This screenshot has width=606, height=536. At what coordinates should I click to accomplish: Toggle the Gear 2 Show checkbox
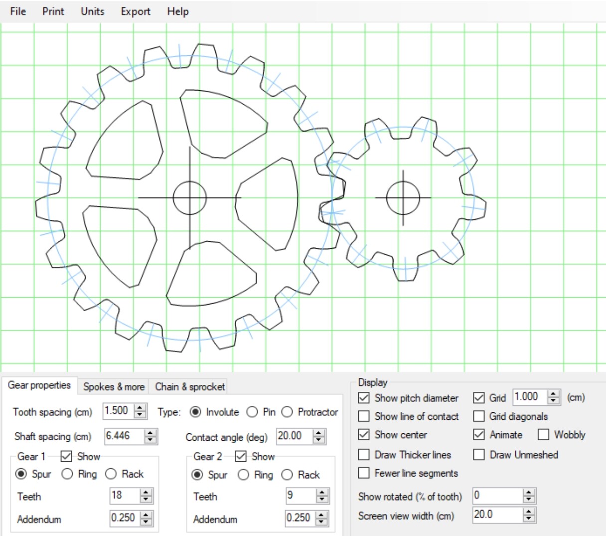click(x=241, y=456)
